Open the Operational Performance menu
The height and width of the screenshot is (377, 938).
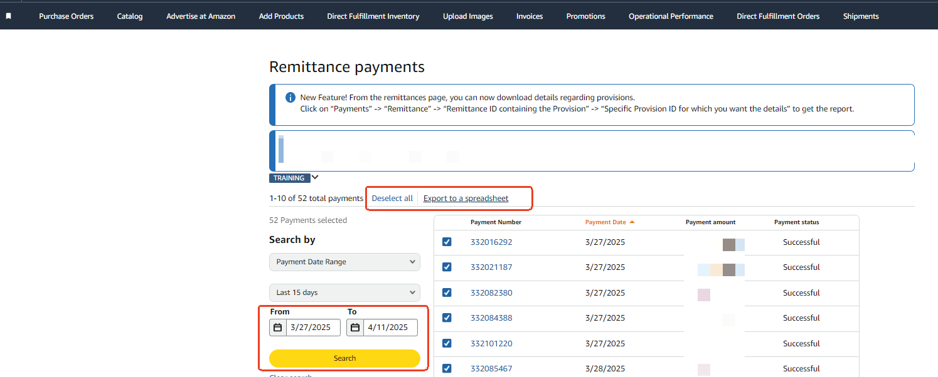[x=671, y=16]
